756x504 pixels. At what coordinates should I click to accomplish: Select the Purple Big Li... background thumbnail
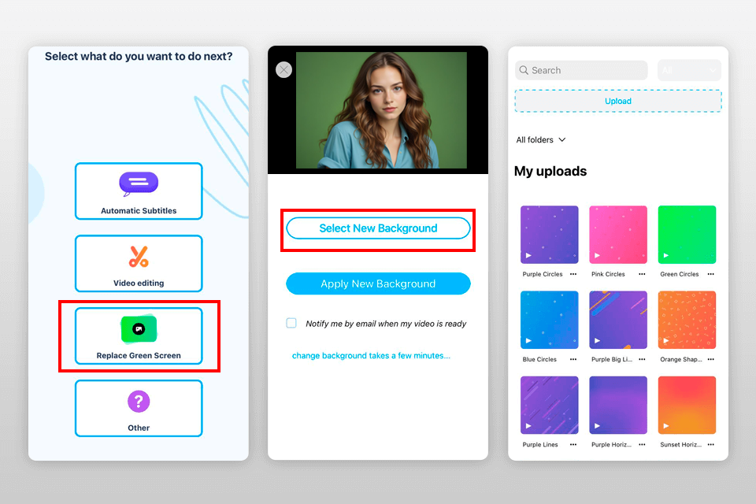click(618, 321)
